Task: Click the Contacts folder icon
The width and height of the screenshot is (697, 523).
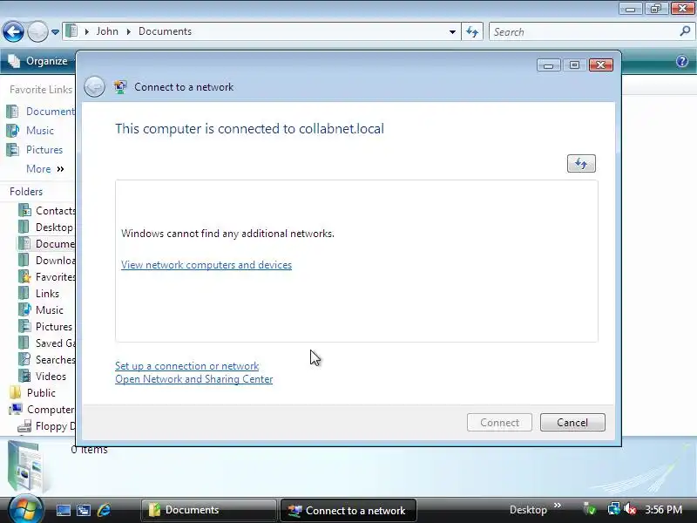Action: [25, 210]
